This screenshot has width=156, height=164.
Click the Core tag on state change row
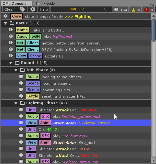click(x=17, y=16)
